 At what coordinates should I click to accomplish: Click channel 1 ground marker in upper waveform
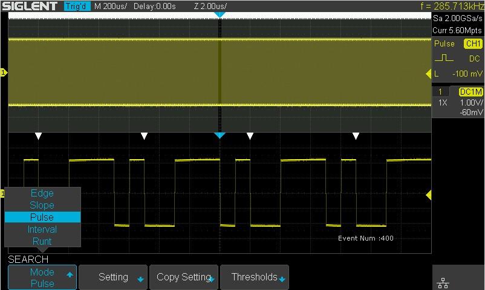(4, 72)
